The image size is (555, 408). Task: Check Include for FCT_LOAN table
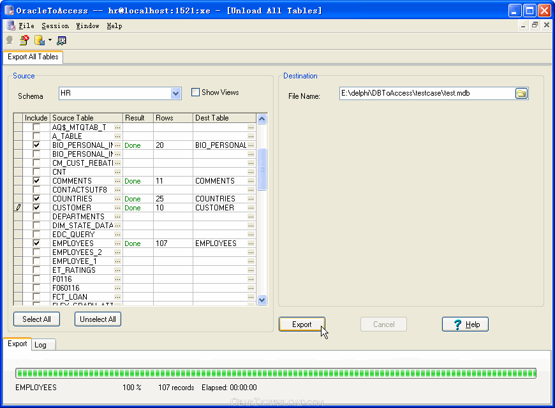click(x=36, y=297)
